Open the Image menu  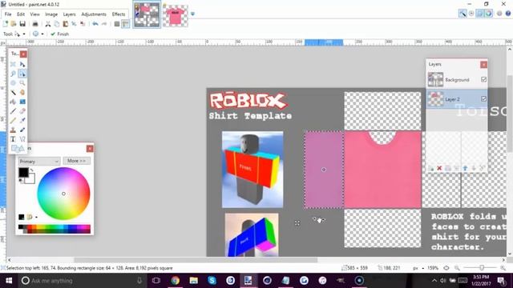pos(51,14)
